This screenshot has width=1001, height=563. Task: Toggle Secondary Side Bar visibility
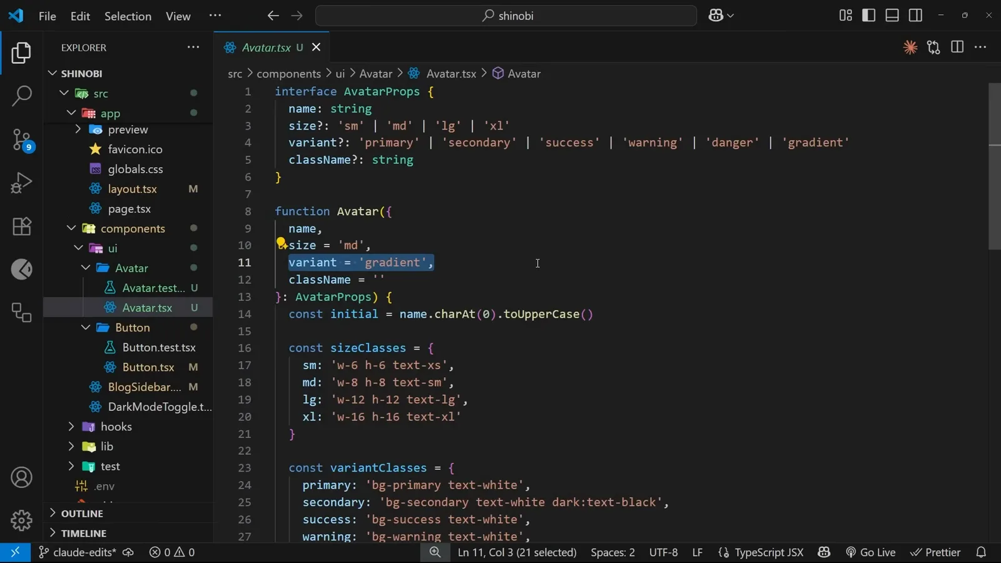(x=915, y=16)
